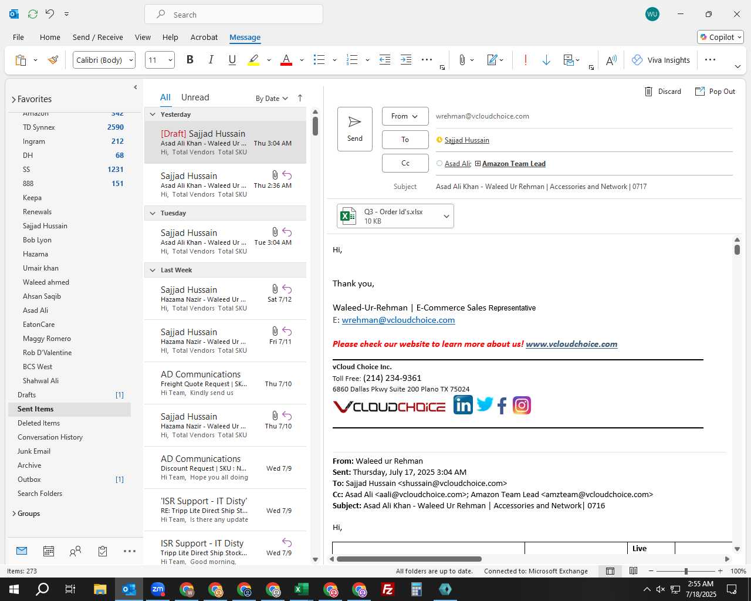Toggle Italic formatting

[x=211, y=60]
